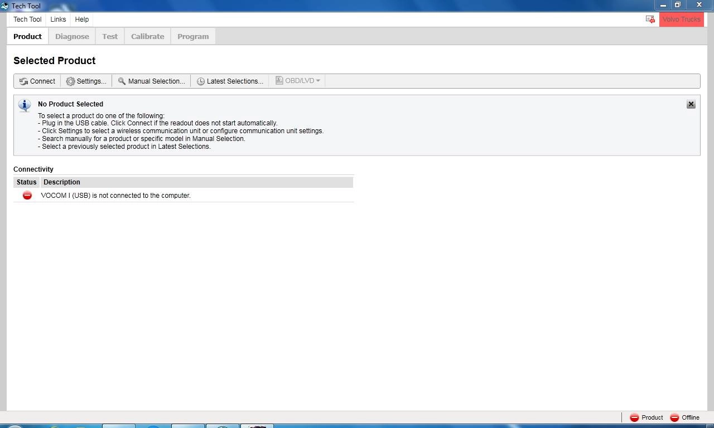Viewport: 714px width, 428px height.
Task: Switch to the Program tab
Action: (193, 36)
